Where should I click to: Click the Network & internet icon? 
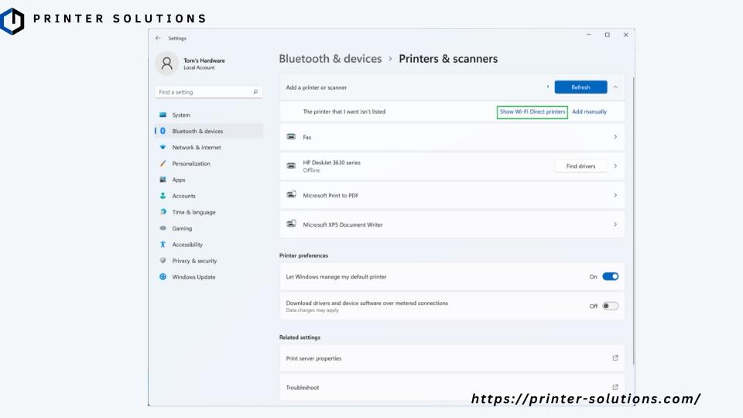click(163, 147)
